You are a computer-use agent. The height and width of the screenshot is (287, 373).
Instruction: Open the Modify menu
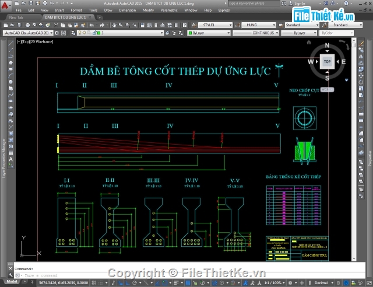148,10
